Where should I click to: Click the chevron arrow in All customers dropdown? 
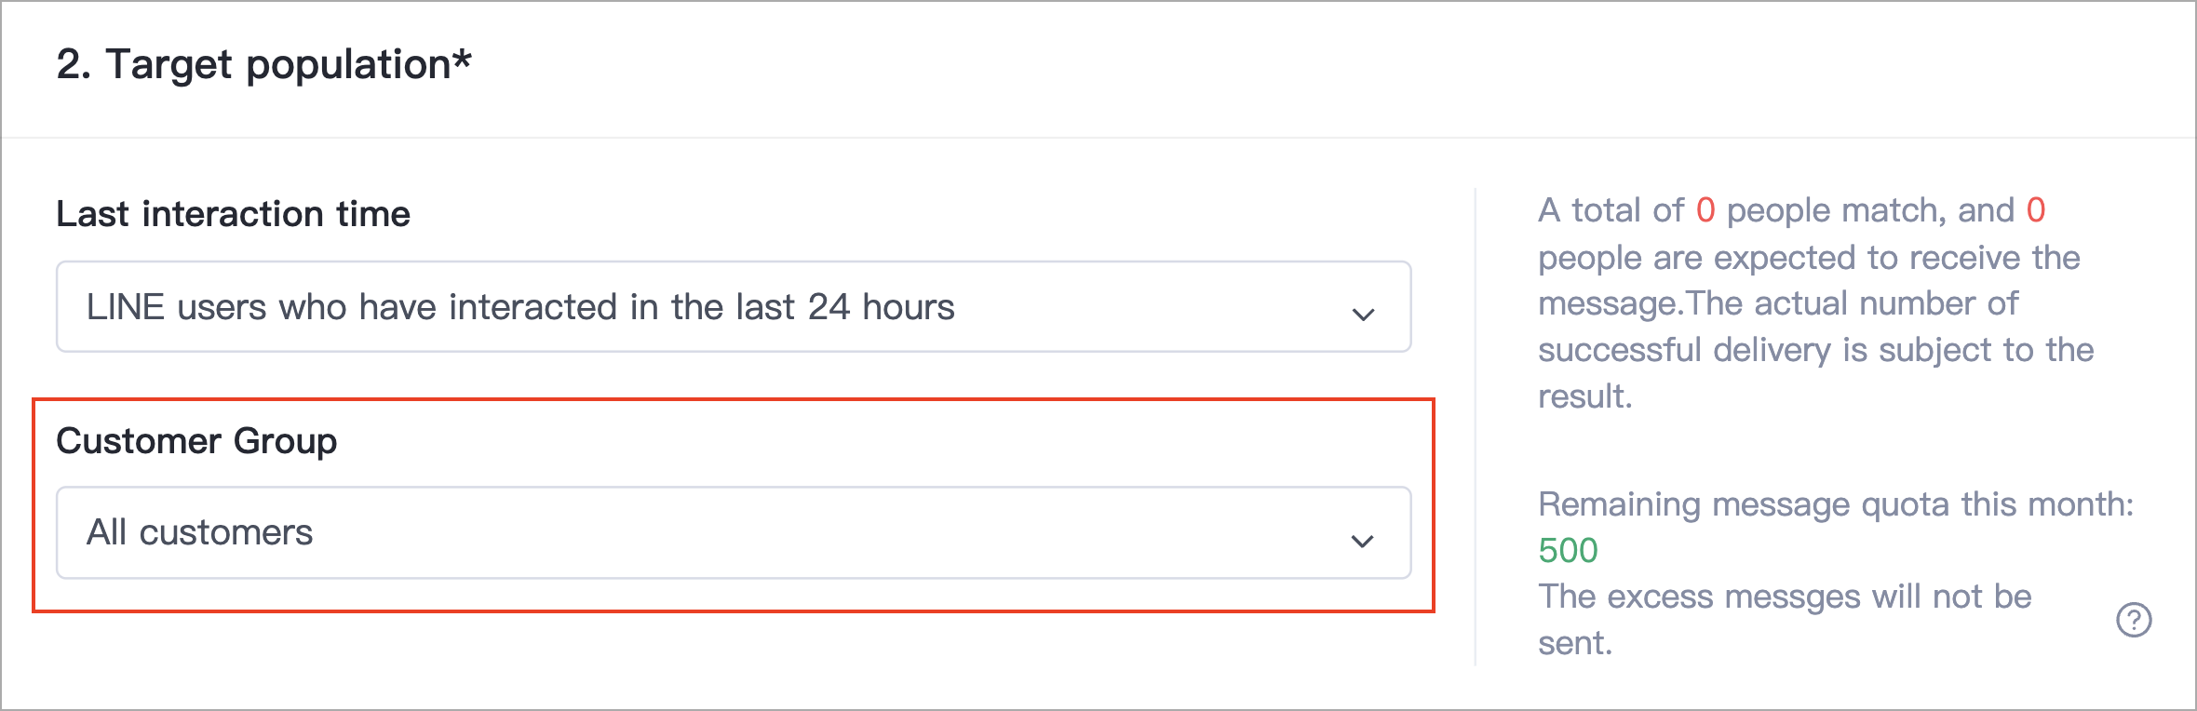pos(1363,541)
